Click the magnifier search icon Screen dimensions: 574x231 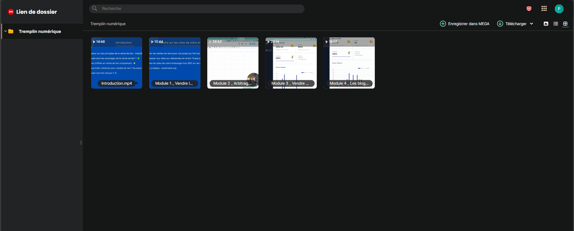pos(95,8)
